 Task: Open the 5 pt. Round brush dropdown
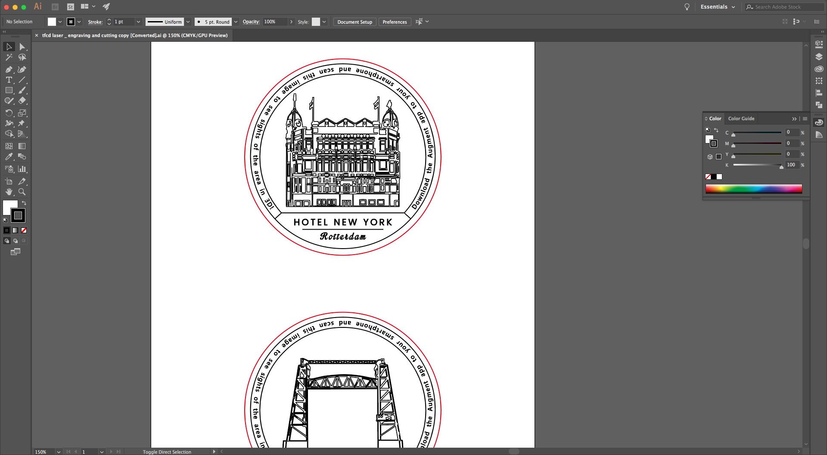(236, 22)
